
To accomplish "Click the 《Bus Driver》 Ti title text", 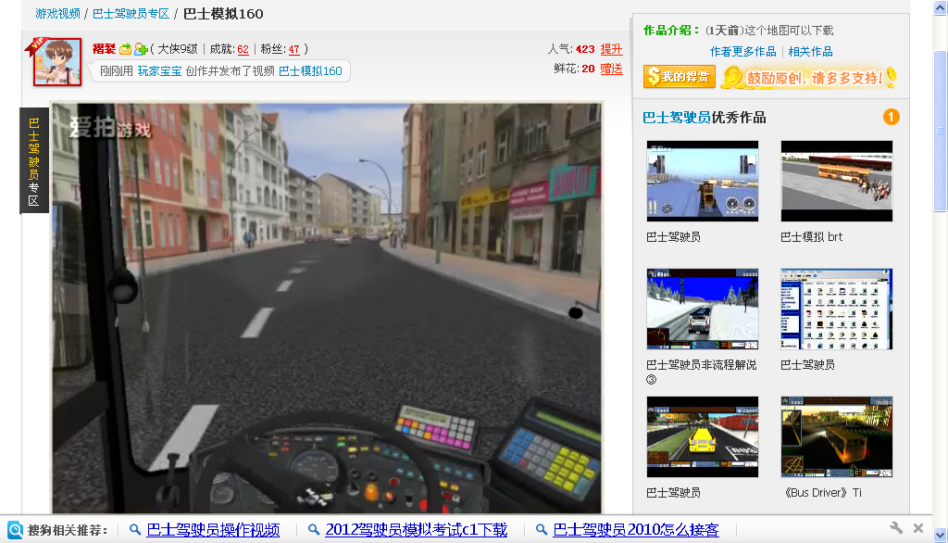I will pos(823,493).
